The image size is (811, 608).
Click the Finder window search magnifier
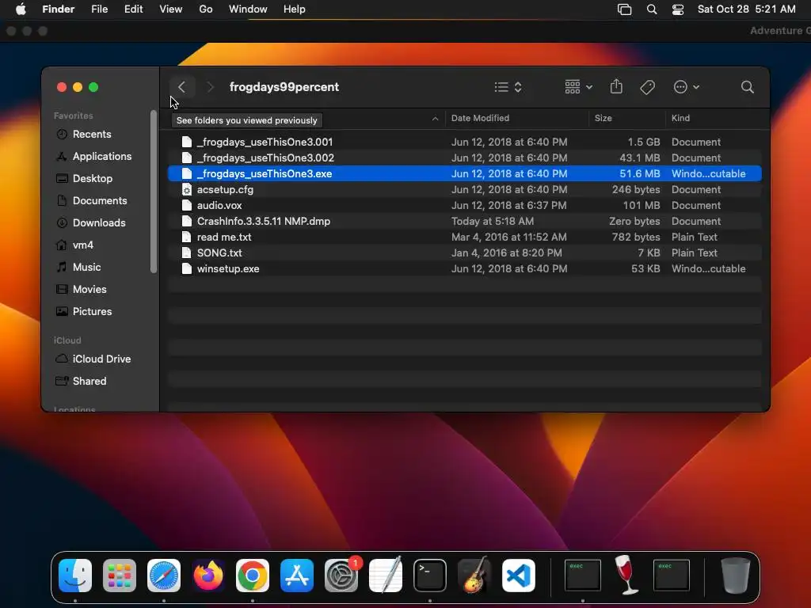tap(747, 87)
